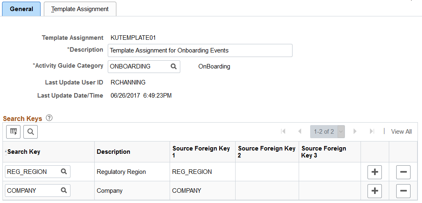Open Search Keys help question mark icon
The height and width of the screenshot is (203, 422).
click(x=49, y=118)
